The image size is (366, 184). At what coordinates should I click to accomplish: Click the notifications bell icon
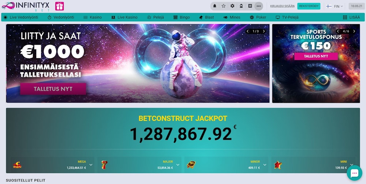click(215, 6)
